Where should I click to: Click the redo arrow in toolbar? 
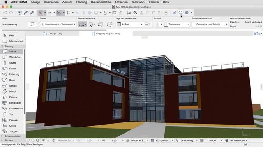coord(11,13)
